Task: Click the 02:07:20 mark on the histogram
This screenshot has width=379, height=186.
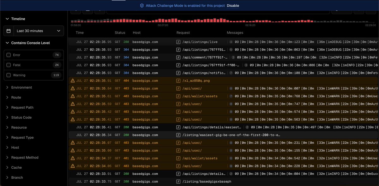Action: point(163,25)
